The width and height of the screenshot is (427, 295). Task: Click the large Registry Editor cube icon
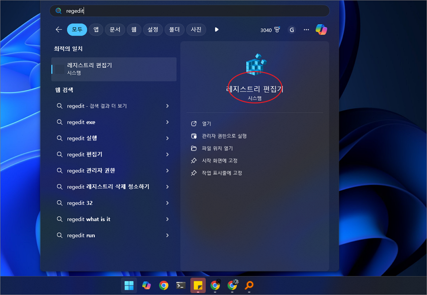[x=256, y=64]
